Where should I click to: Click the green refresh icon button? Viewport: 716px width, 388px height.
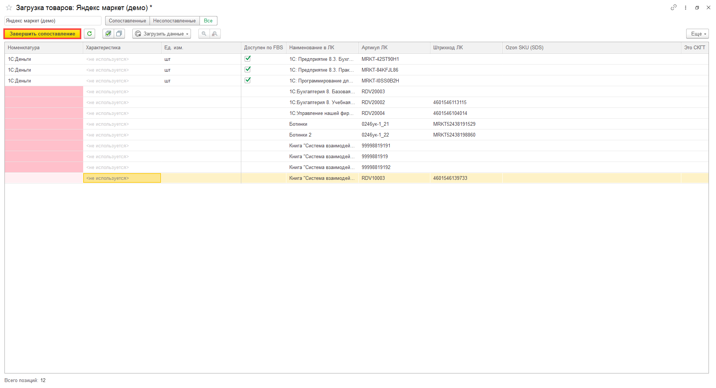(89, 34)
